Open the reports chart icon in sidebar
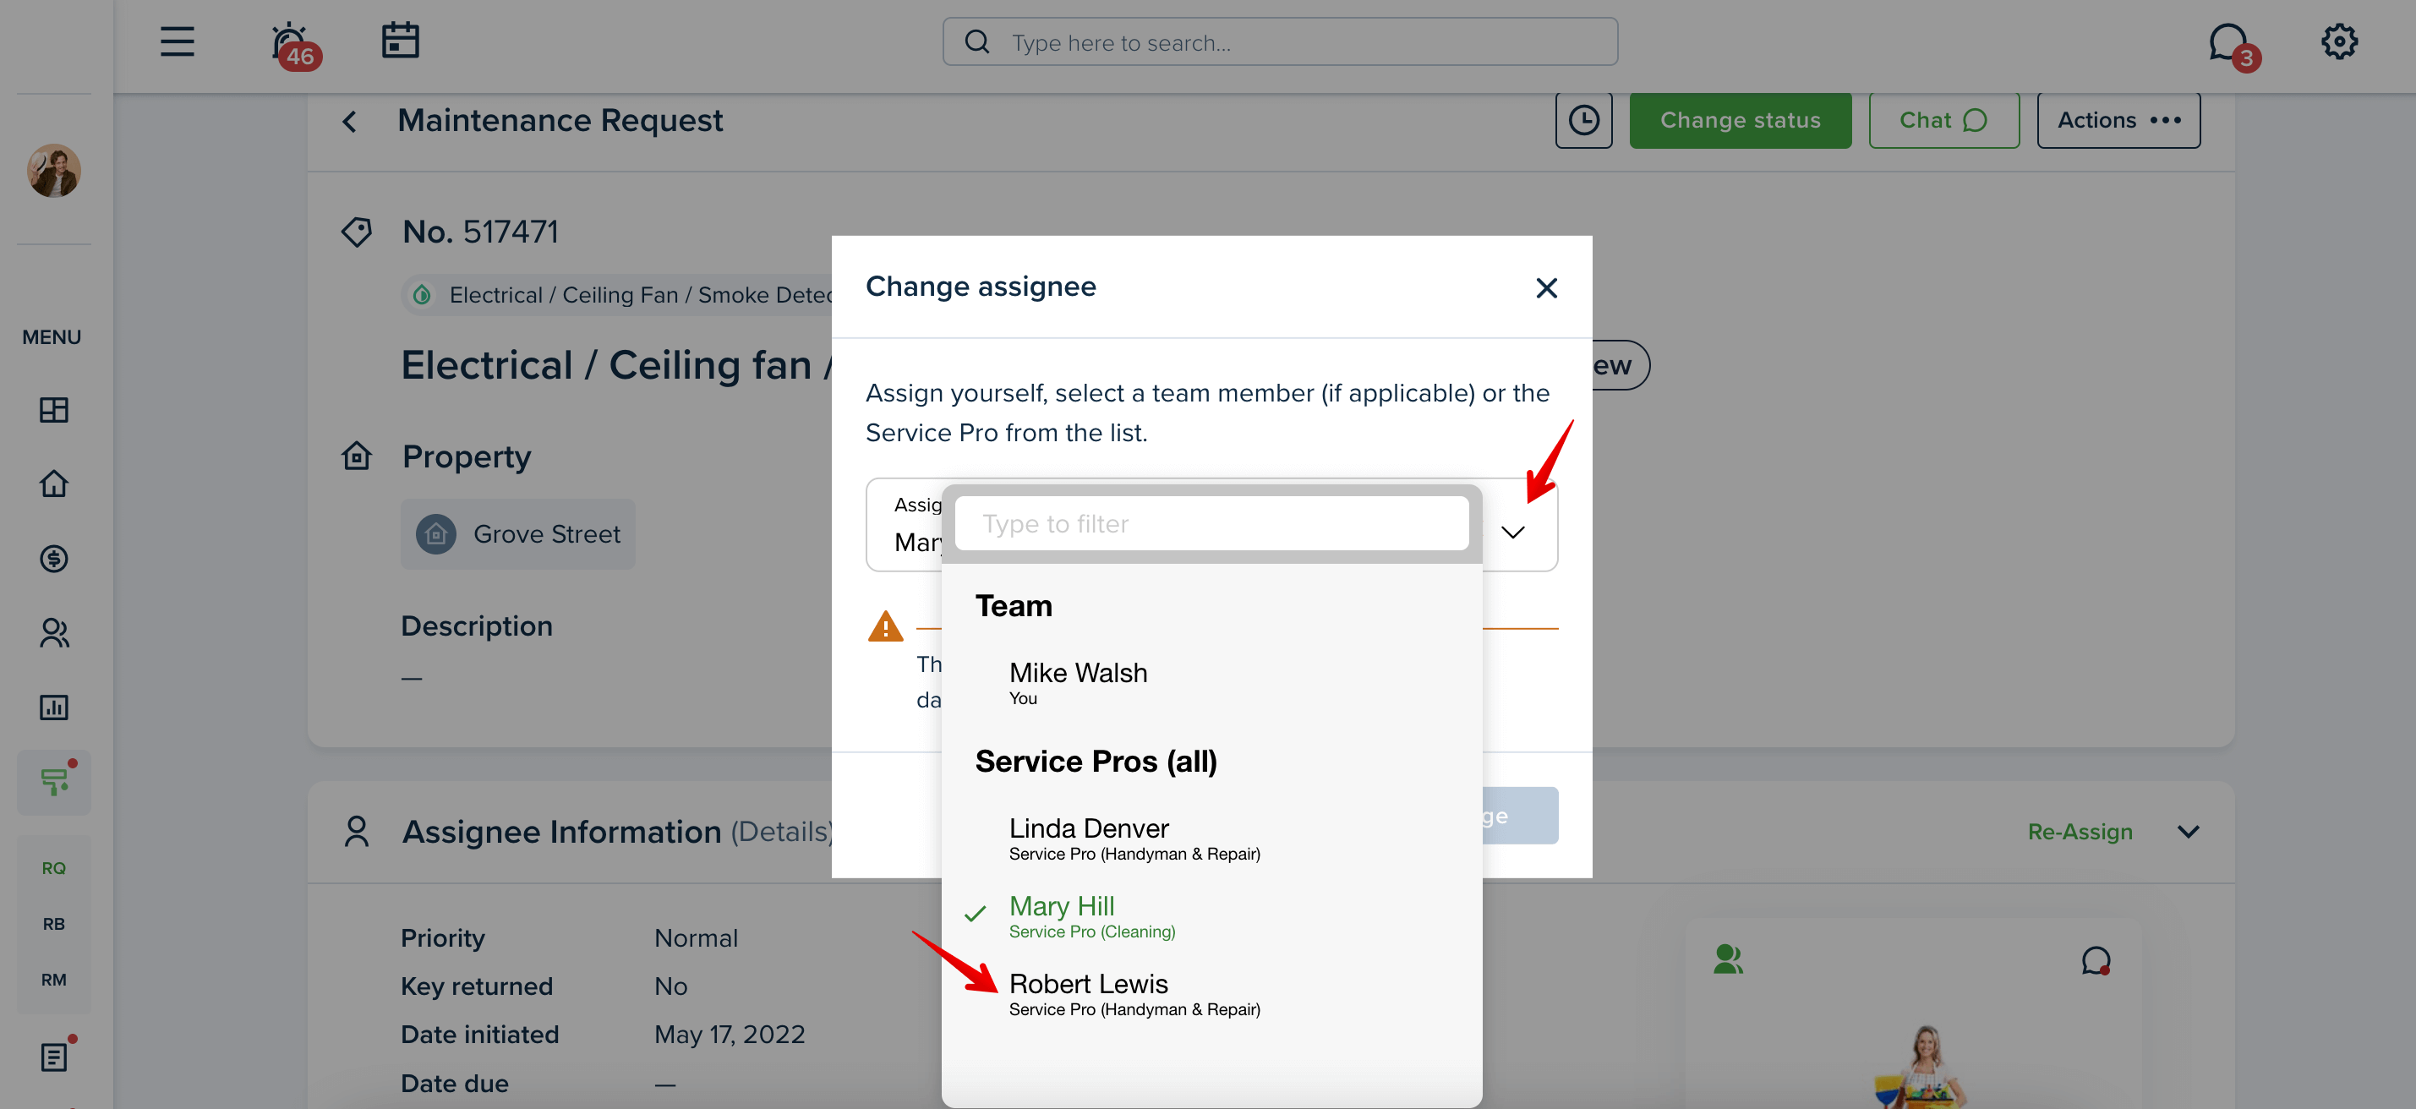The width and height of the screenshot is (2416, 1109). point(53,707)
